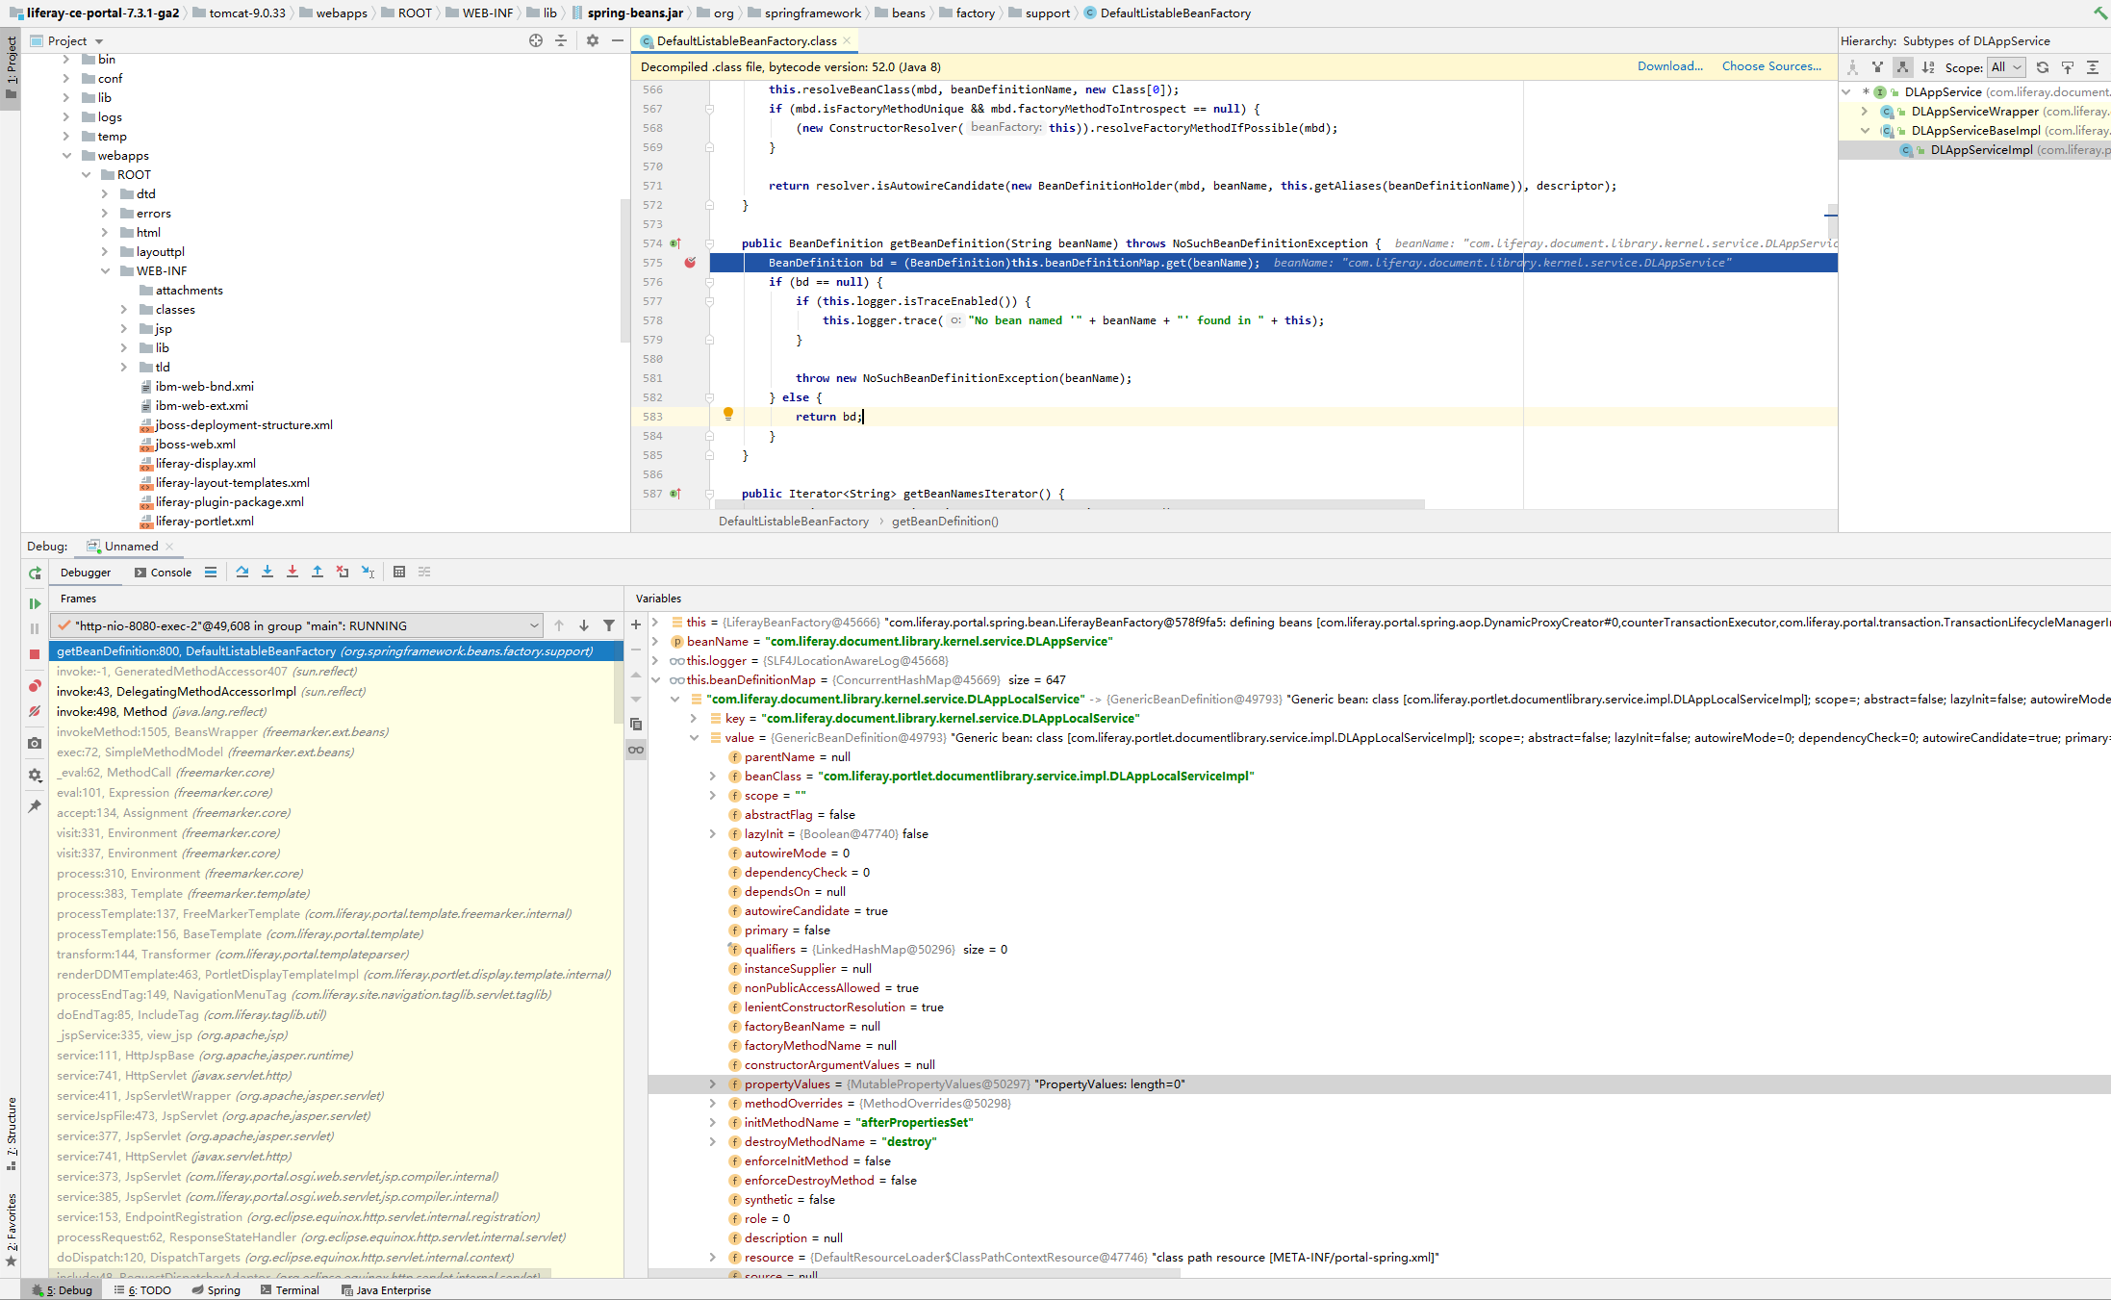Toggle Show Watches glasses icon
The width and height of the screenshot is (2111, 1300).
[636, 750]
